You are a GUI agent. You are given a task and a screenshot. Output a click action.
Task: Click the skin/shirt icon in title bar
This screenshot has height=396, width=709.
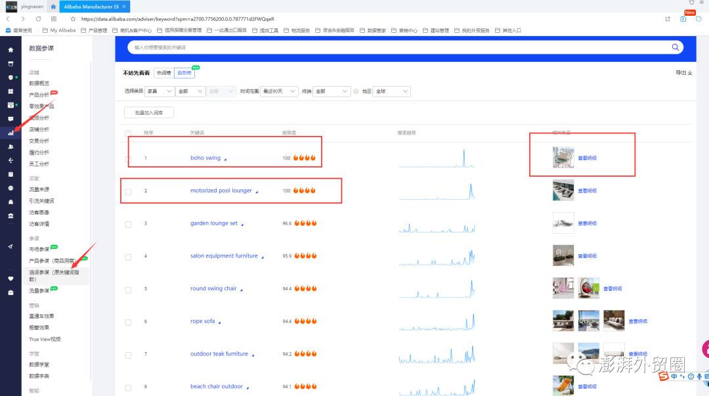pyautogui.click(x=691, y=2)
